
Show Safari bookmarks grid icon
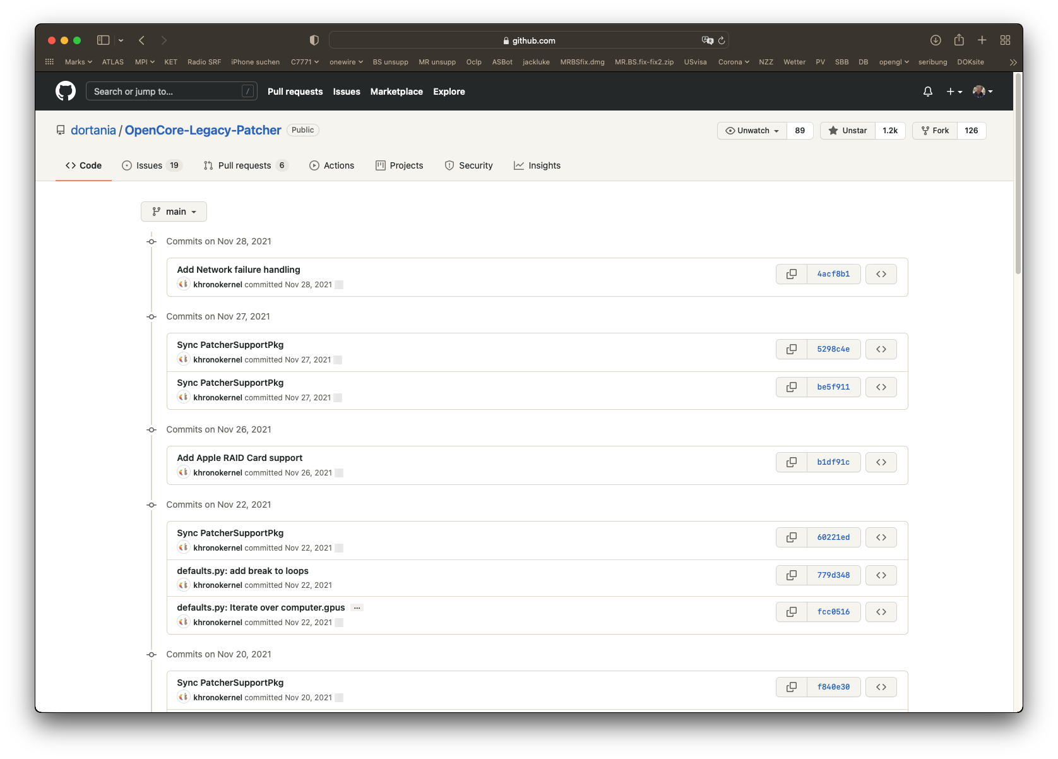click(x=49, y=62)
